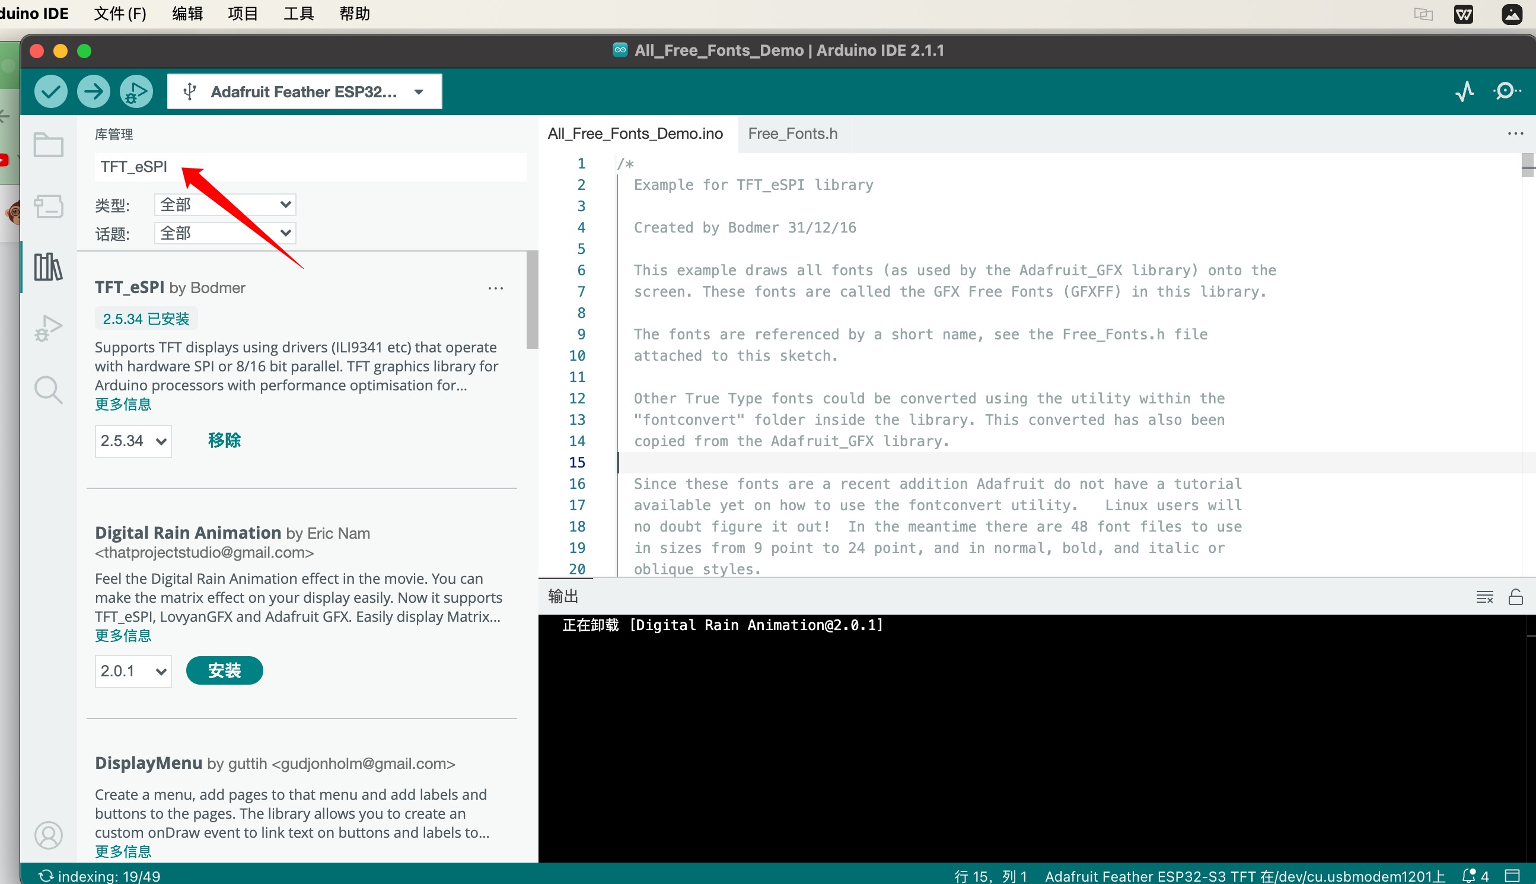
Task: Click the code editor vertical scrollbar
Action: pos(1528,165)
